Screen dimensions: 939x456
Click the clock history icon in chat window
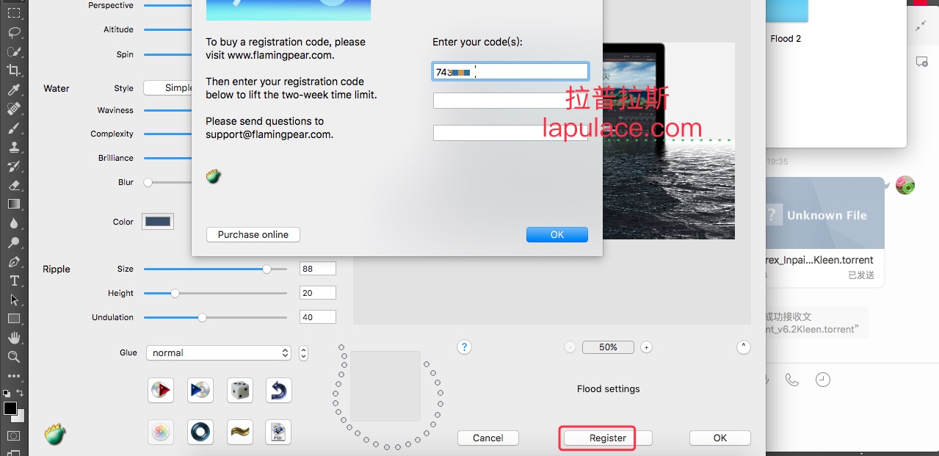pyautogui.click(x=823, y=380)
